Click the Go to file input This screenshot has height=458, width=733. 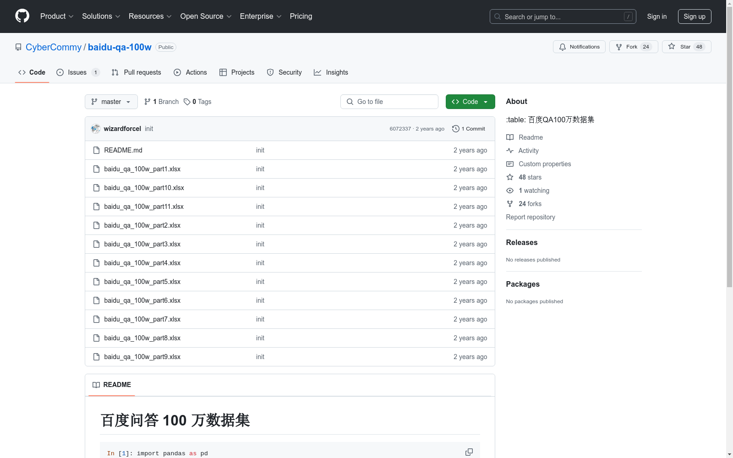pyautogui.click(x=389, y=102)
